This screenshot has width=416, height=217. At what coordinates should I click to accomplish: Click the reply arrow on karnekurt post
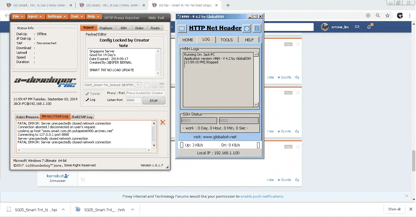297,180
